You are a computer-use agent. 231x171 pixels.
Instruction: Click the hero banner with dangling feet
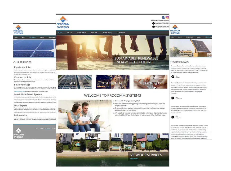pos(113,52)
